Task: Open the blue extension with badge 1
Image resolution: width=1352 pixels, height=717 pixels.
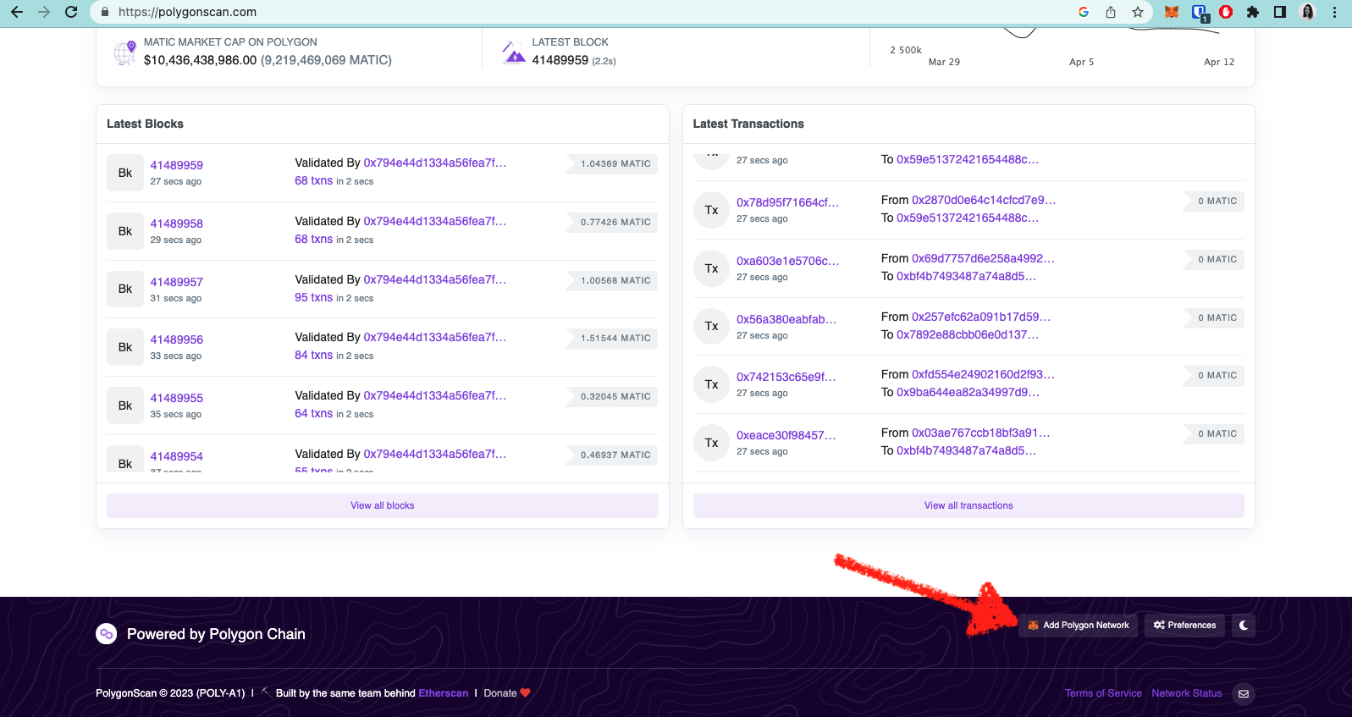Action: pos(1200,12)
